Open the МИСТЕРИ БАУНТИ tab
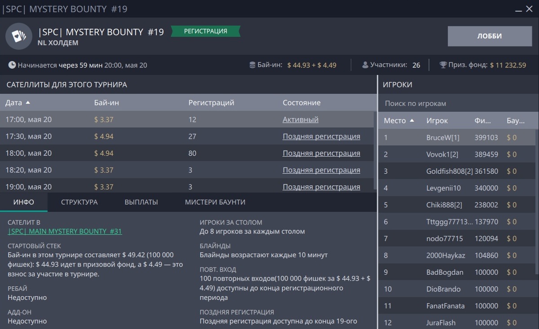The image size is (539, 329). click(x=215, y=202)
